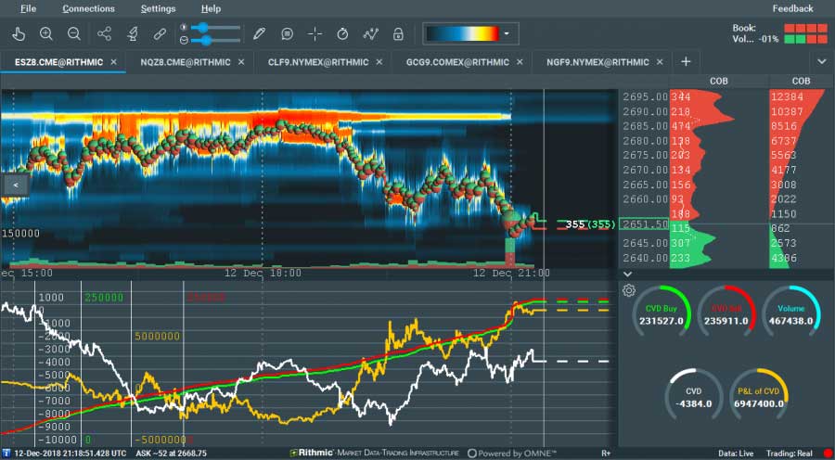This screenshot has width=835, height=460.
Task: Collapse the order book panel chevron
Action: (x=627, y=274)
